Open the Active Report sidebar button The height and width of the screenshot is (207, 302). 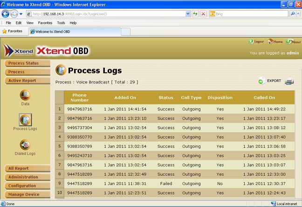(x=27, y=81)
